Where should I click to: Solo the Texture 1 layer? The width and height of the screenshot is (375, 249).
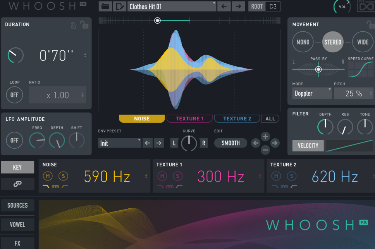[x=178, y=176]
